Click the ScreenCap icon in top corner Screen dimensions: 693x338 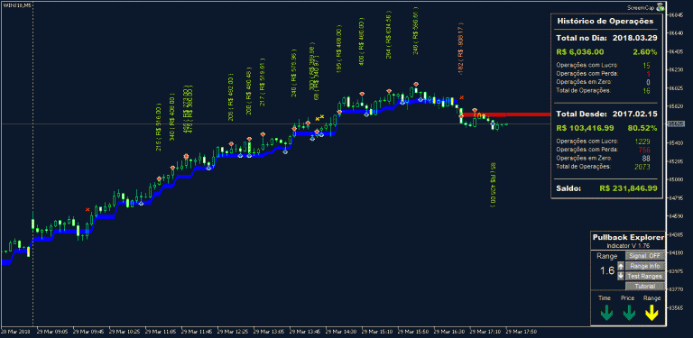click(x=661, y=7)
